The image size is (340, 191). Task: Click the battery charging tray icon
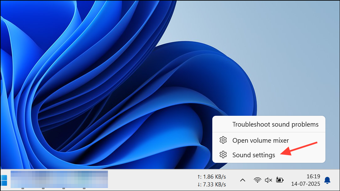pyautogui.click(x=280, y=180)
